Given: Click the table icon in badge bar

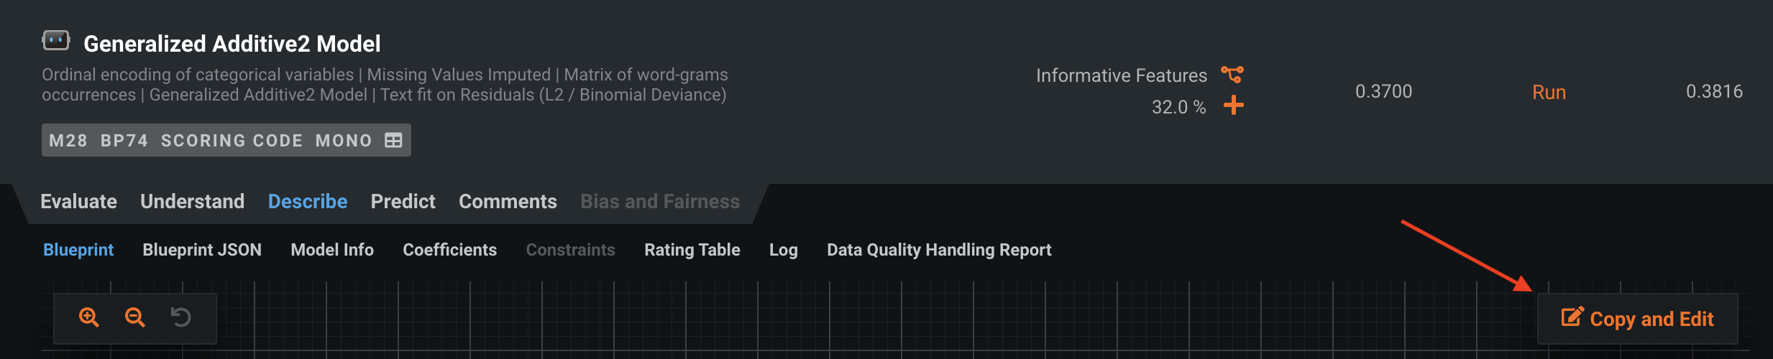Looking at the screenshot, I should click(393, 140).
